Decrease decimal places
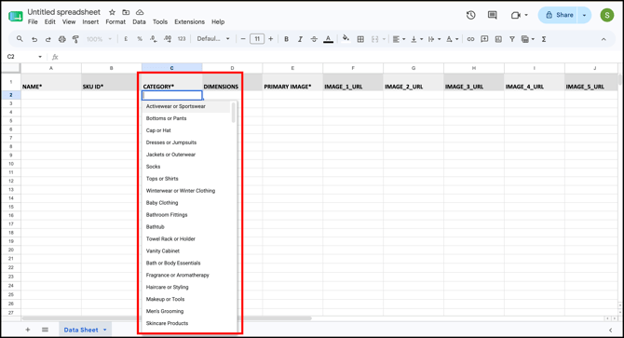The image size is (624, 338). click(x=154, y=39)
